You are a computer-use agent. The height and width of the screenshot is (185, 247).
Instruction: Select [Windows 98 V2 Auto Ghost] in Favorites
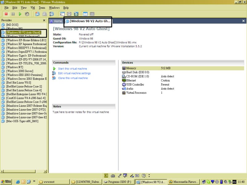point(23,33)
